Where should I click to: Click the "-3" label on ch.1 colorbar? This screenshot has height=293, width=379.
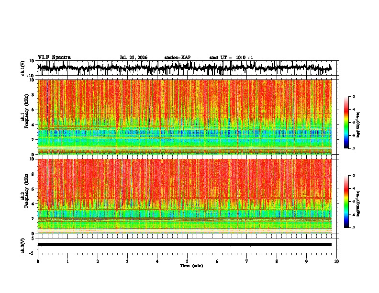(x=353, y=96)
